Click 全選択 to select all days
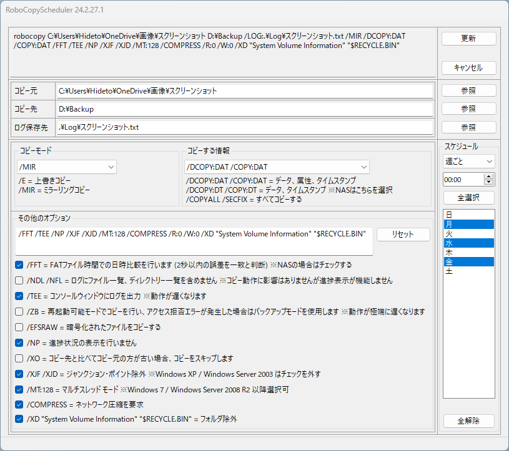 tap(468, 197)
